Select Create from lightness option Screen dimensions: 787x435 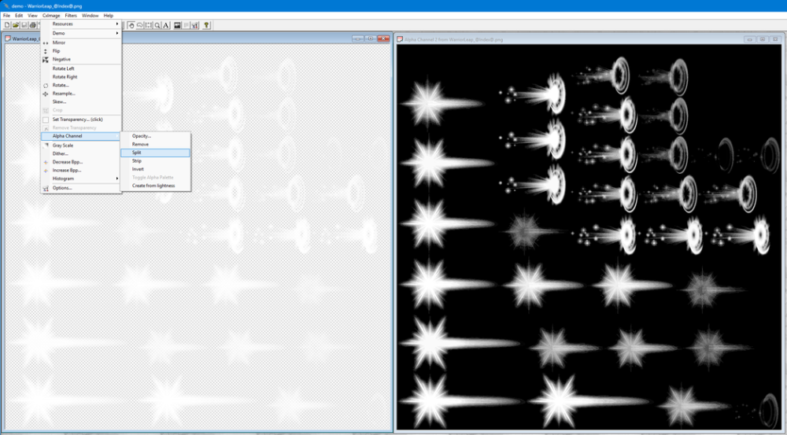pos(153,186)
